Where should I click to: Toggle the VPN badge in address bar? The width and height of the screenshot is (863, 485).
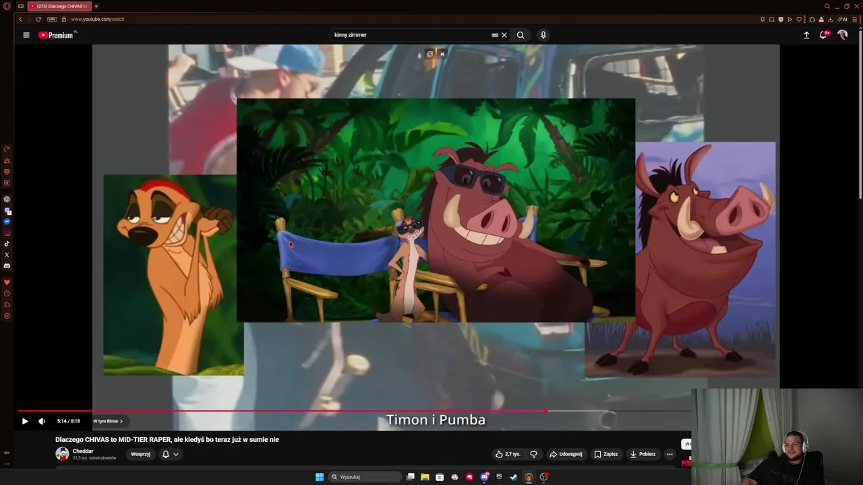(x=52, y=19)
